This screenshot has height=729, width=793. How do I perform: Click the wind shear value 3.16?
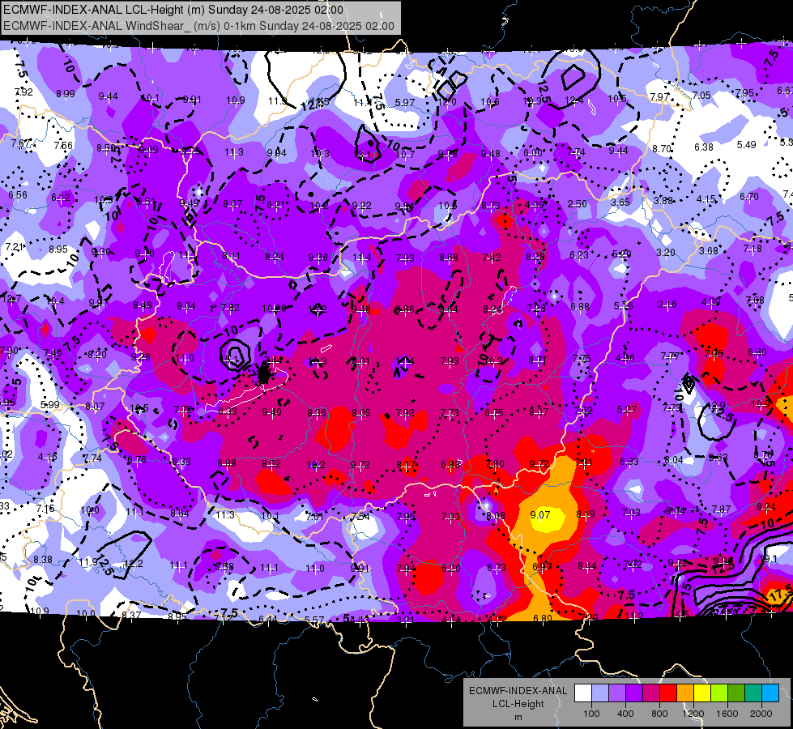(667, 304)
